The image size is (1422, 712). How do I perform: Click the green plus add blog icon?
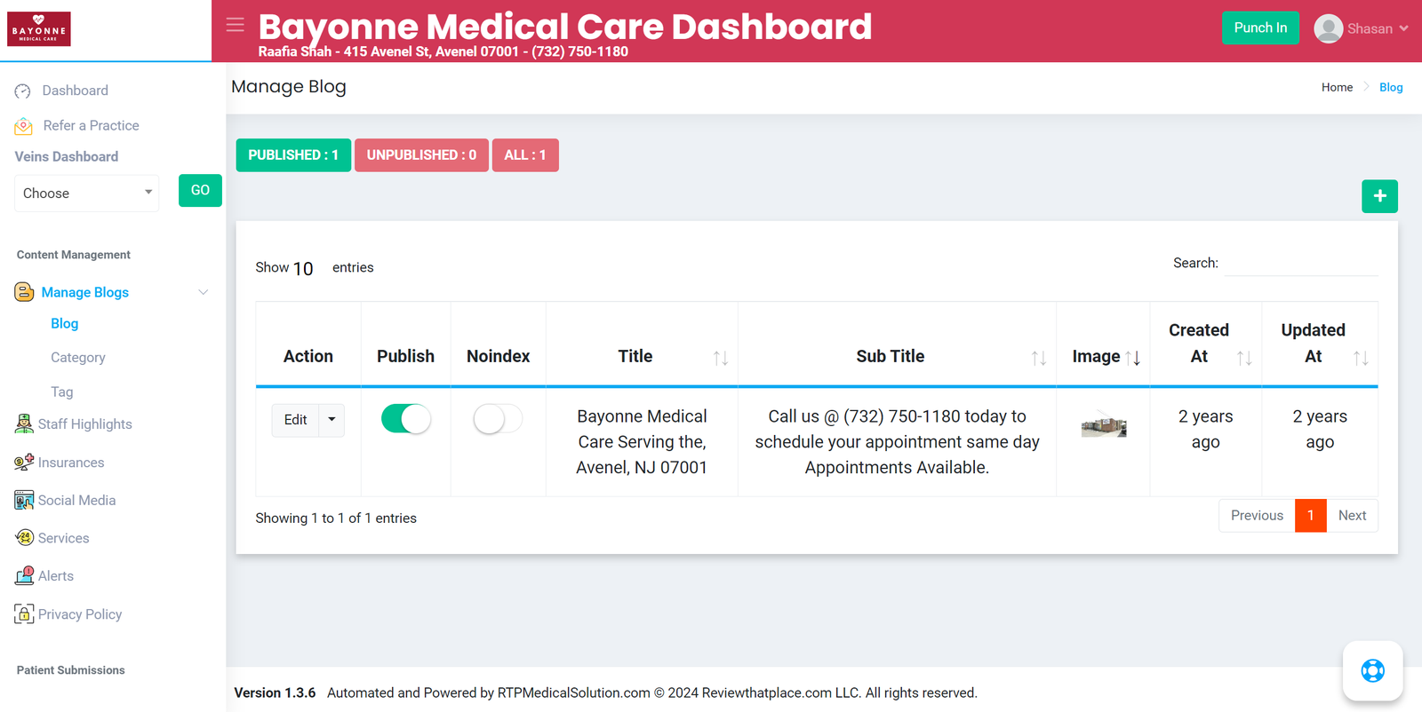coord(1379,196)
